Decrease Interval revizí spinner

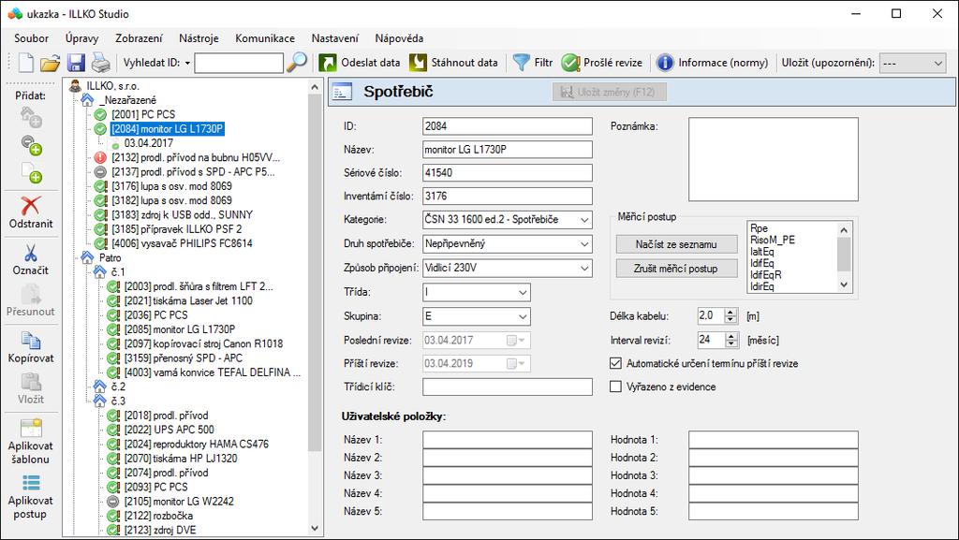731,343
